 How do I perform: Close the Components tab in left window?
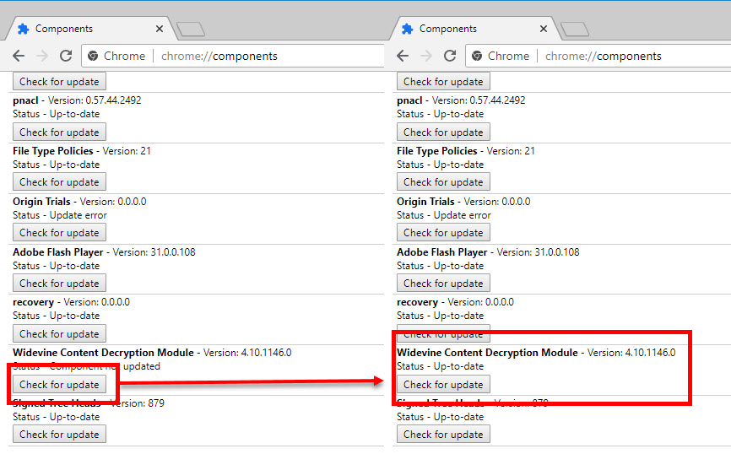pos(160,29)
